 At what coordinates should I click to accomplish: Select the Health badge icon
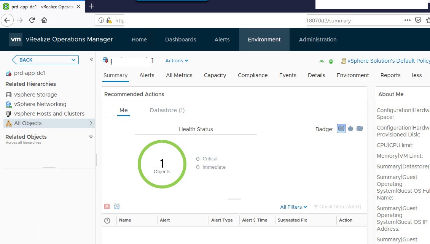point(341,129)
